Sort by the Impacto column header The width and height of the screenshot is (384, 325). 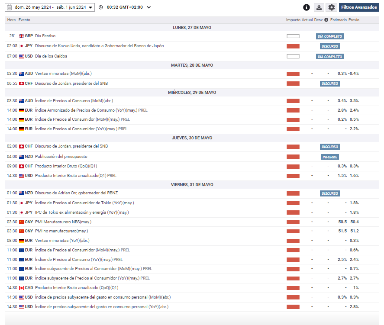(293, 20)
